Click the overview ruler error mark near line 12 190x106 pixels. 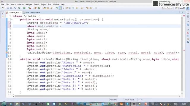(x=184, y=50)
